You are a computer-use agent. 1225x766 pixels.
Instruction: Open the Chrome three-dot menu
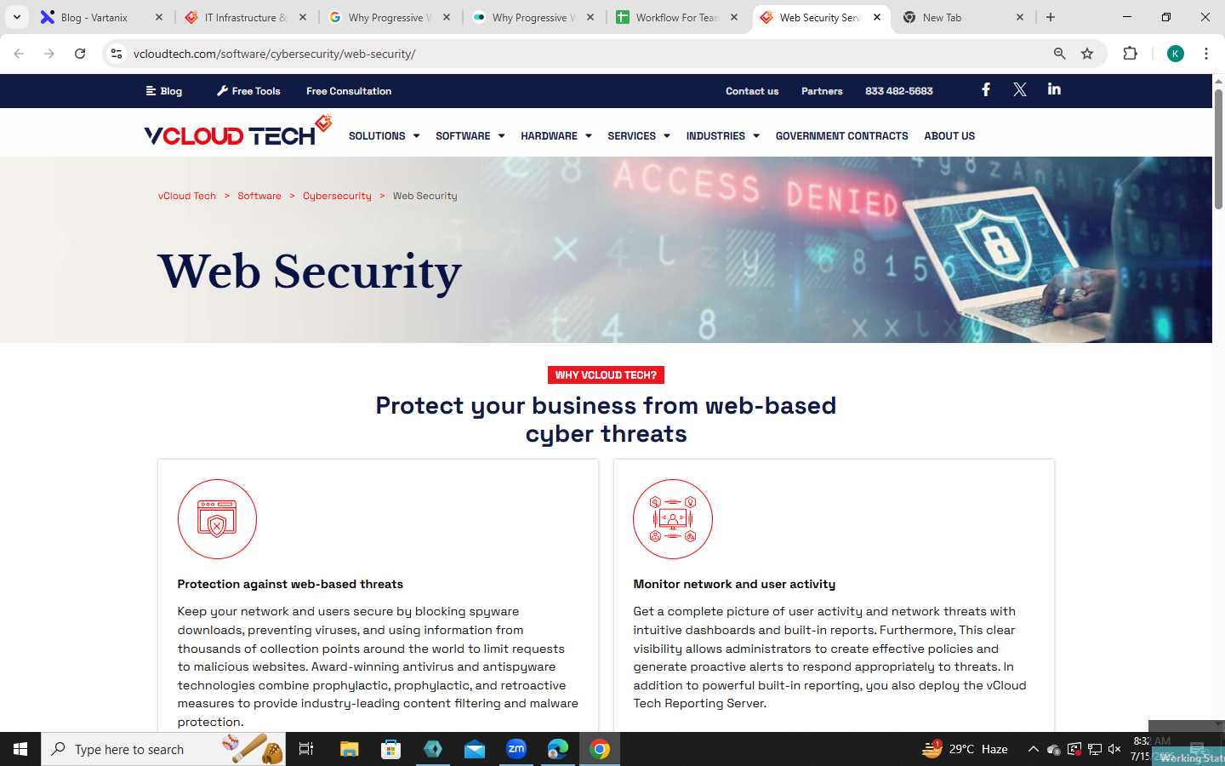pos(1205,54)
